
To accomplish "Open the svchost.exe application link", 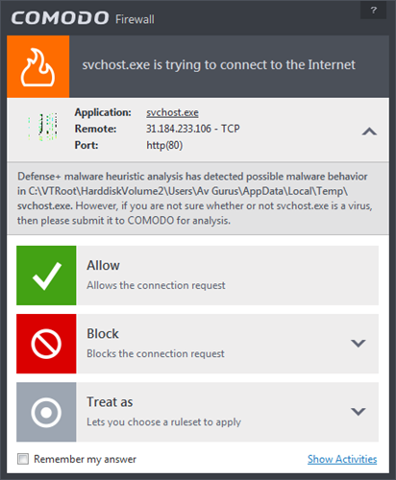I will coord(172,112).
